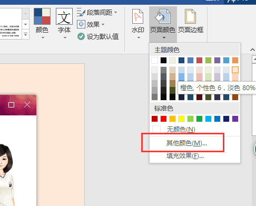The width and height of the screenshot is (256, 206).
Task: Collapse the ribbon with the chevron
Action: [252, 50]
